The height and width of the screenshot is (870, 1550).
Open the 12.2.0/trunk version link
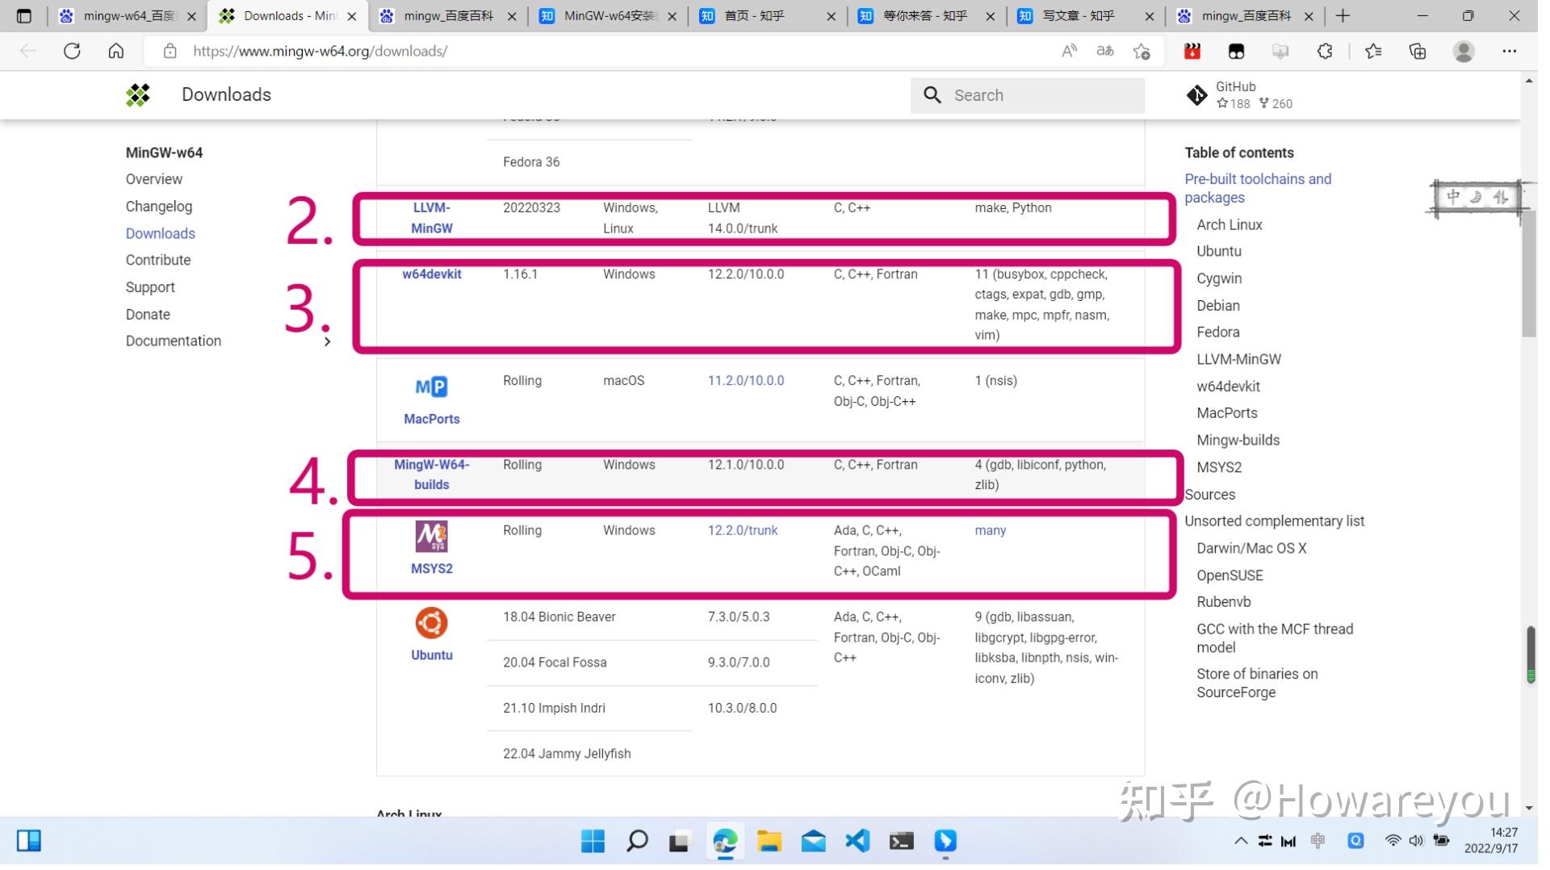click(743, 531)
